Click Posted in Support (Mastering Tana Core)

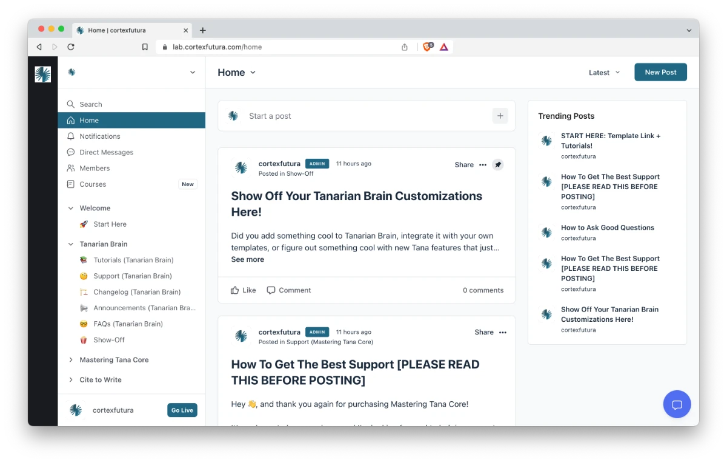coord(316,342)
